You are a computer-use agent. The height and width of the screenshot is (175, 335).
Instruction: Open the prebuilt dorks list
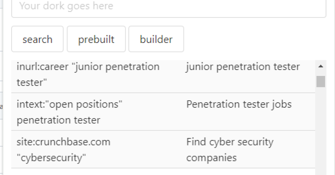click(96, 39)
